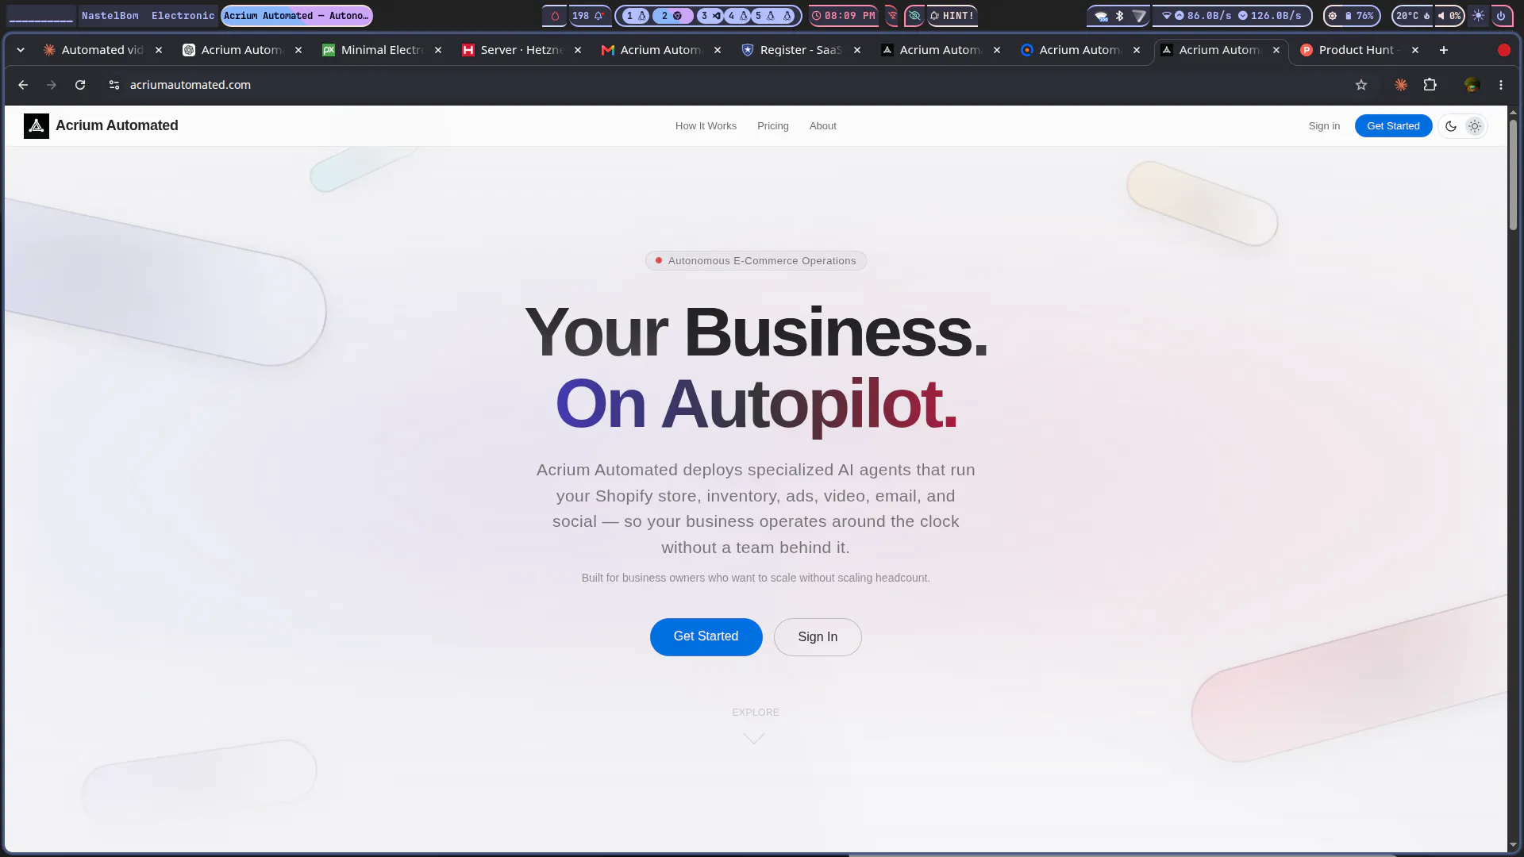Click the NastelBom window title in the top bar
This screenshot has height=857, width=1524.
click(110, 16)
